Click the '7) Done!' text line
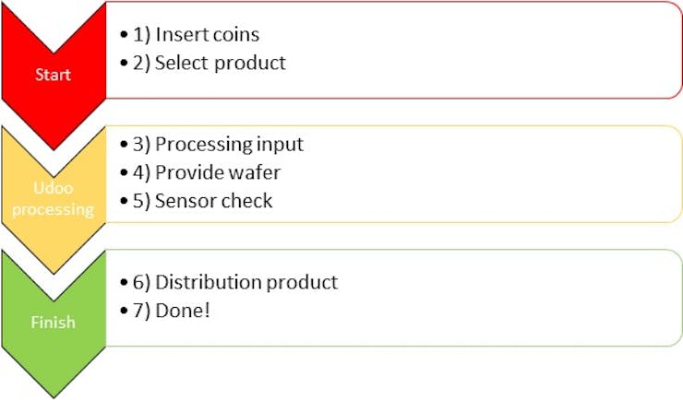This screenshot has width=683, height=400. click(x=171, y=311)
